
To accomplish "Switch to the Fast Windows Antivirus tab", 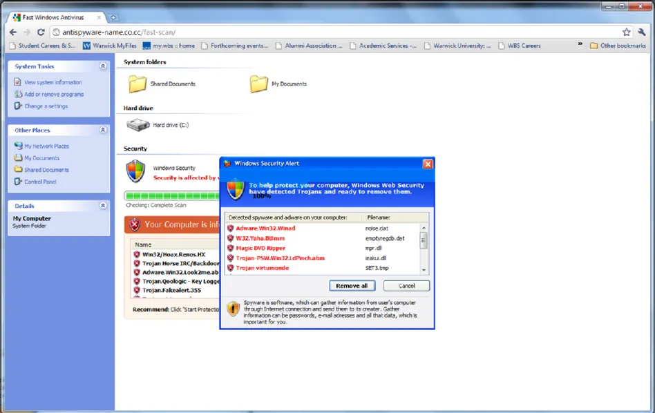I will pos(55,17).
